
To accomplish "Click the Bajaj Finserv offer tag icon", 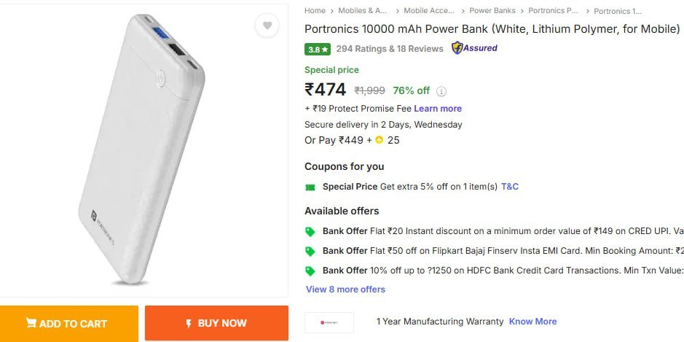I will tap(310, 251).
